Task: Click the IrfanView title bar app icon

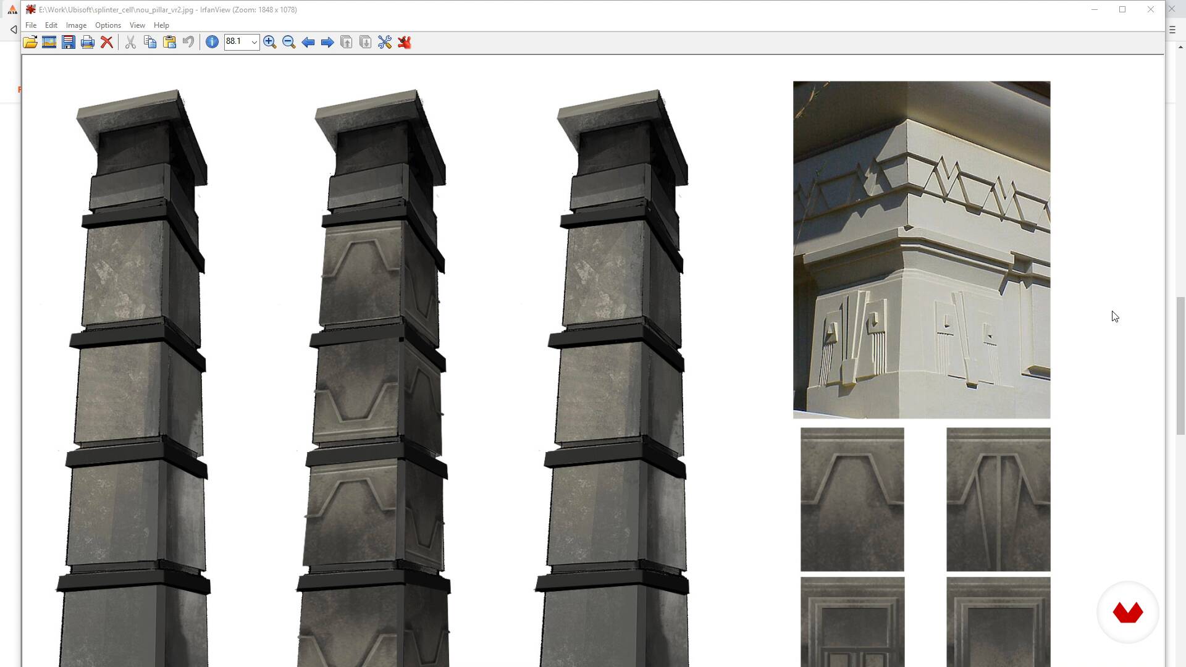Action: coord(30,9)
